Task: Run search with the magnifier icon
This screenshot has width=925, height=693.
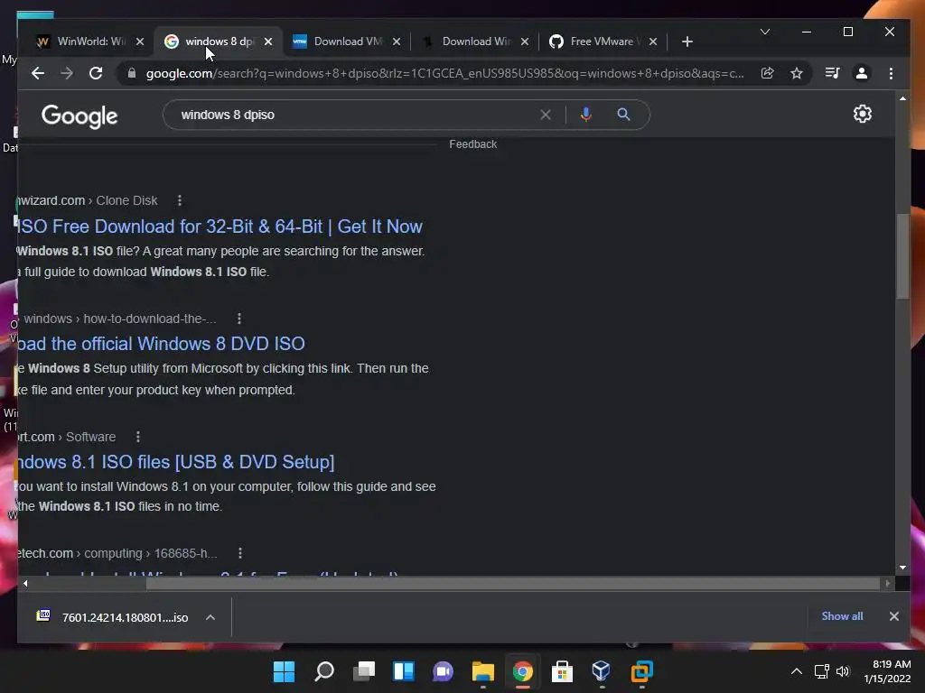Action: (623, 115)
